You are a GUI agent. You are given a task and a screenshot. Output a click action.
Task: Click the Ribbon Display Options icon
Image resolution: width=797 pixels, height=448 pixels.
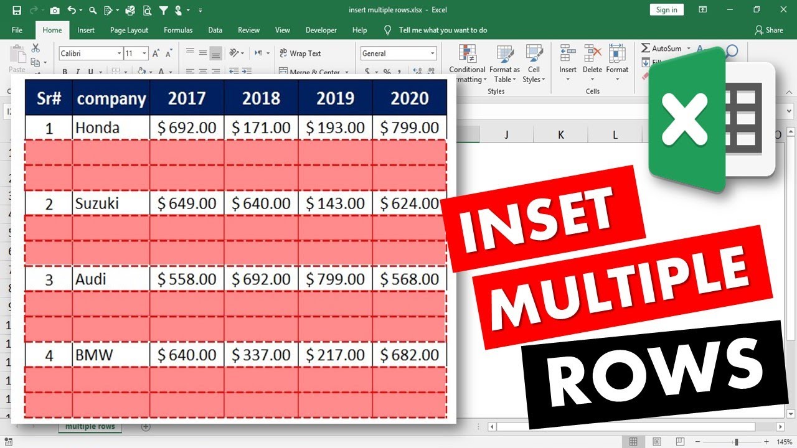click(702, 10)
